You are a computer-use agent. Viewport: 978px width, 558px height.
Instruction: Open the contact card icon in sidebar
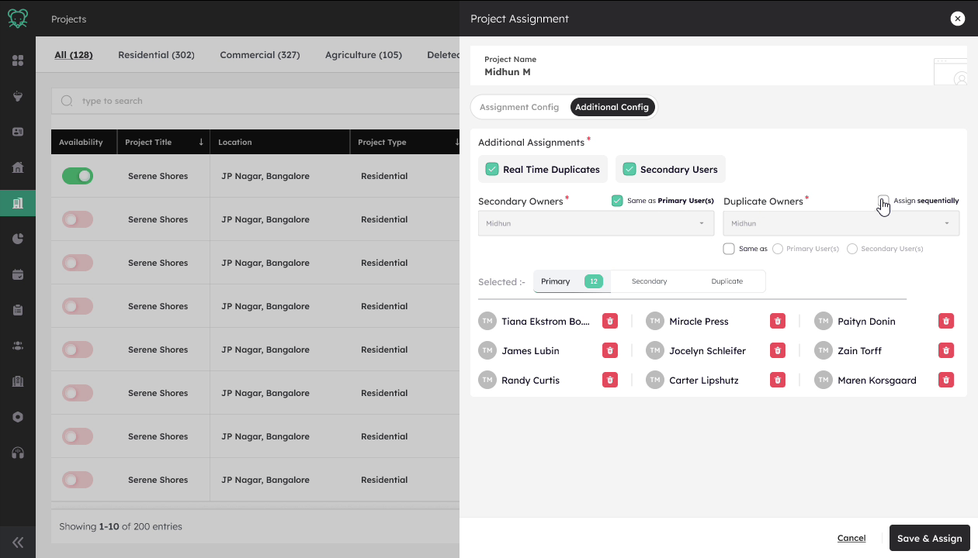point(18,132)
